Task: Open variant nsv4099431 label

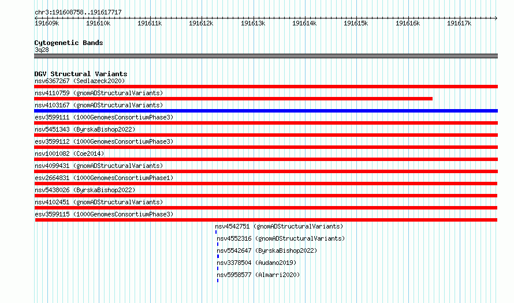Action: pos(99,166)
